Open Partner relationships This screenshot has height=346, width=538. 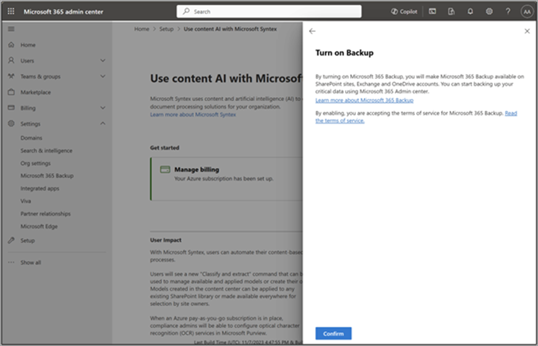point(45,213)
